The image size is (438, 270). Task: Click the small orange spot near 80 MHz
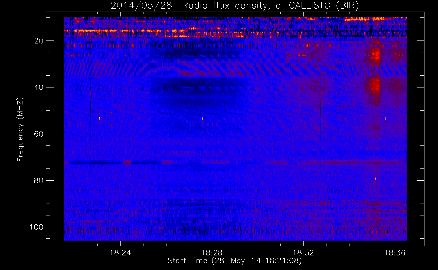(375, 178)
